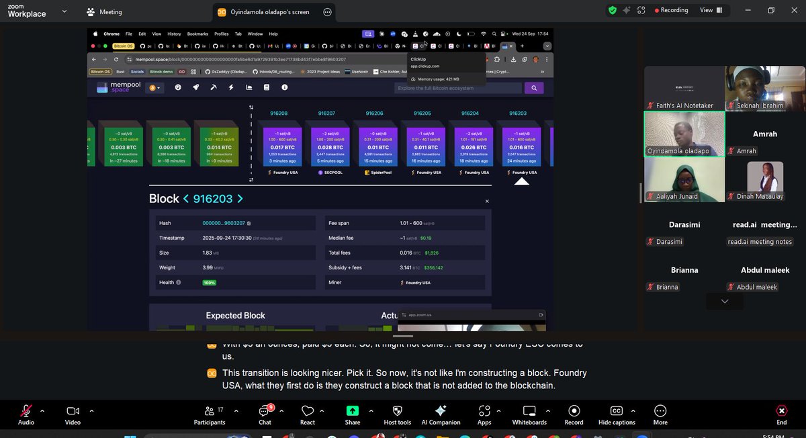The width and height of the screenshot is (806, 438).
Task: Open the Chat panel
Action: tap(265, 414)
